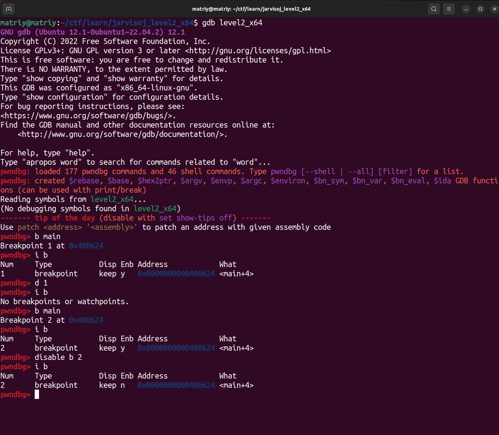This screenshot has width=499, height=435.
Task: Minimize the terminal window
Action: 466,9
